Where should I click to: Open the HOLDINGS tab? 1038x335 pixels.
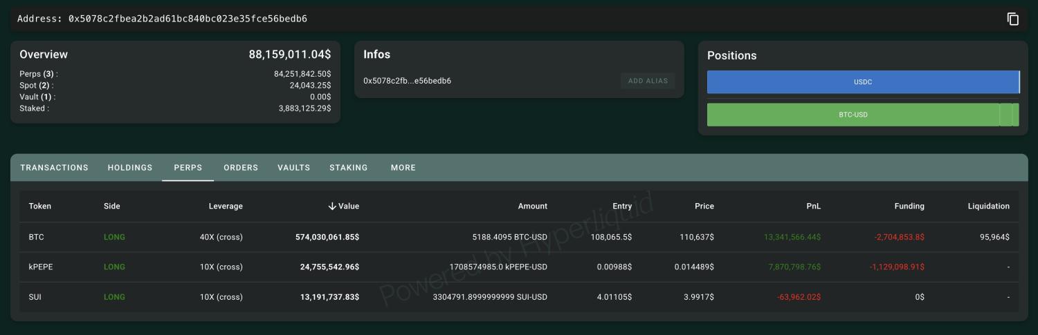coord(130,168)
